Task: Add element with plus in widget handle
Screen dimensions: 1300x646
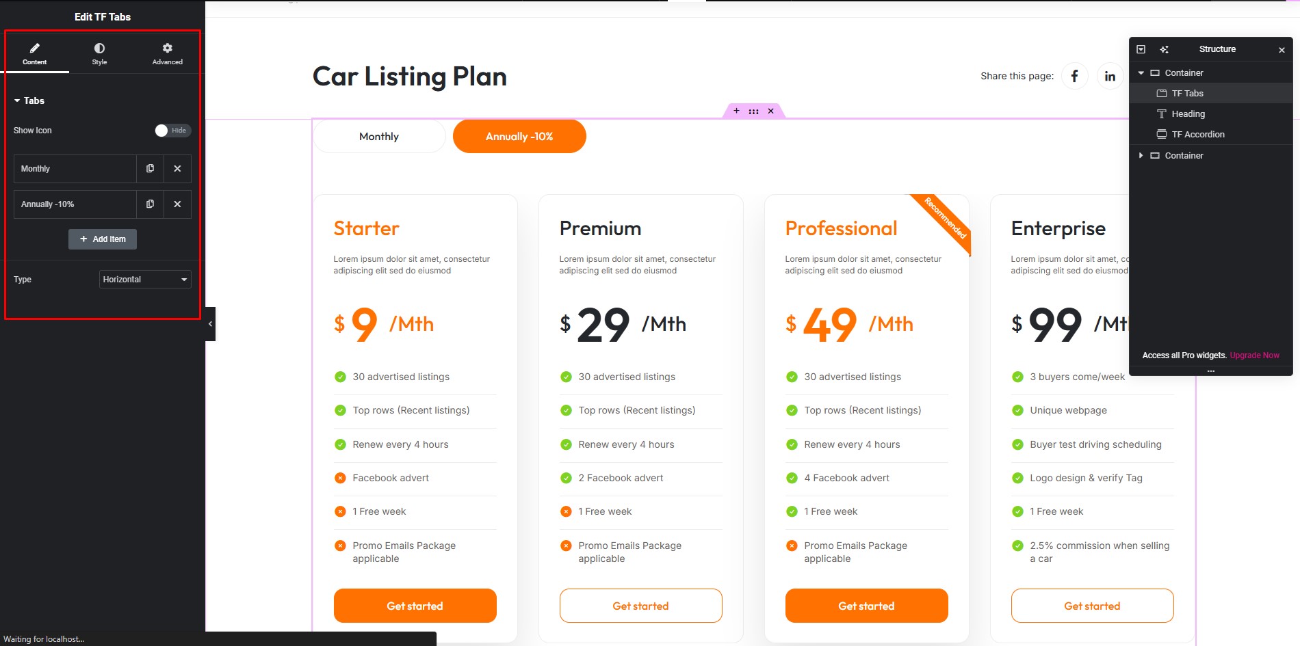Action: tap(736, 111)
